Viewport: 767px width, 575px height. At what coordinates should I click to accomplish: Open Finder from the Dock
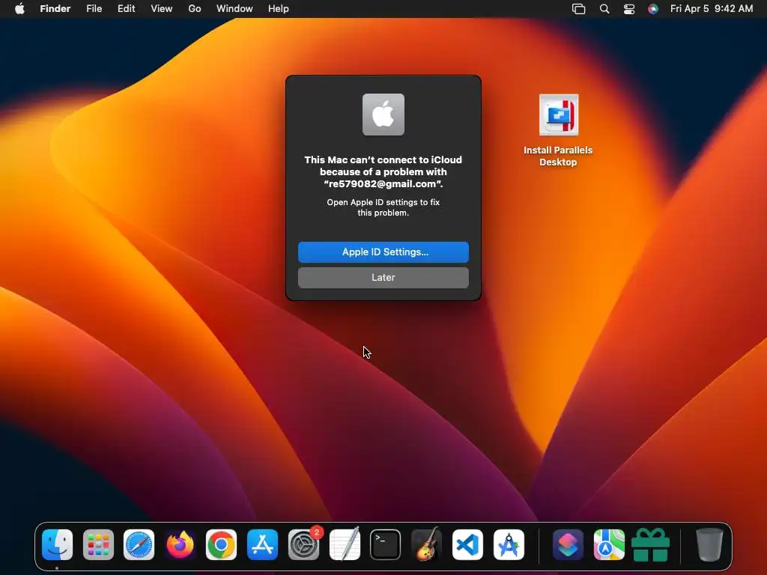[57, 545]
